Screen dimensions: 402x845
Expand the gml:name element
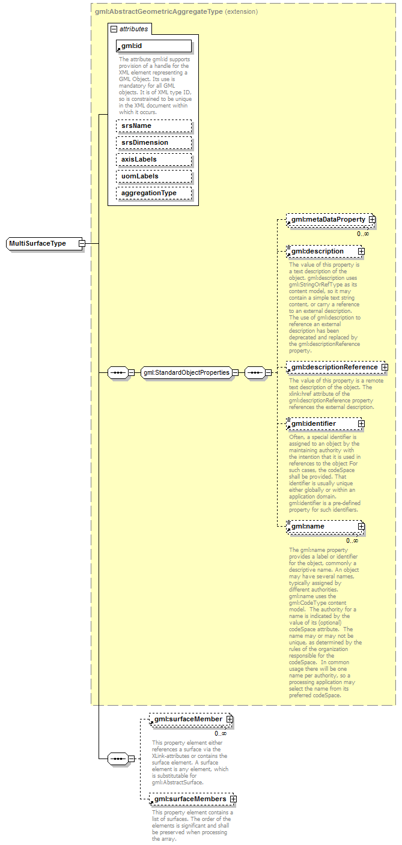[x=361, y=526]
